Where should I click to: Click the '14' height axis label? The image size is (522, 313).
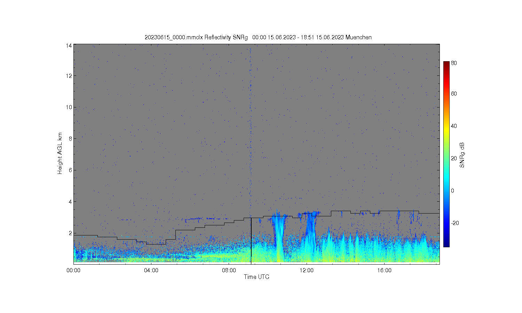tap(69, 46)
